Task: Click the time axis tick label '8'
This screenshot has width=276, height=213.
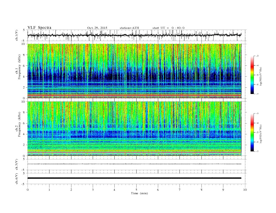Action: (x=201, y=190)
